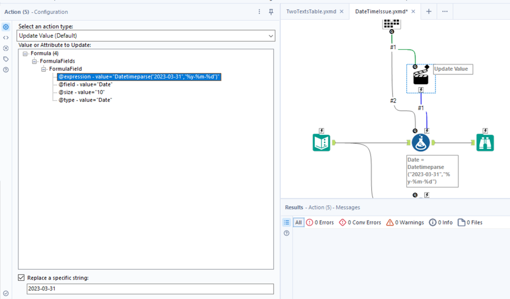Show all messages list icon in Results
The width and height of the screenshot is (510, 299).
[286, 223]
